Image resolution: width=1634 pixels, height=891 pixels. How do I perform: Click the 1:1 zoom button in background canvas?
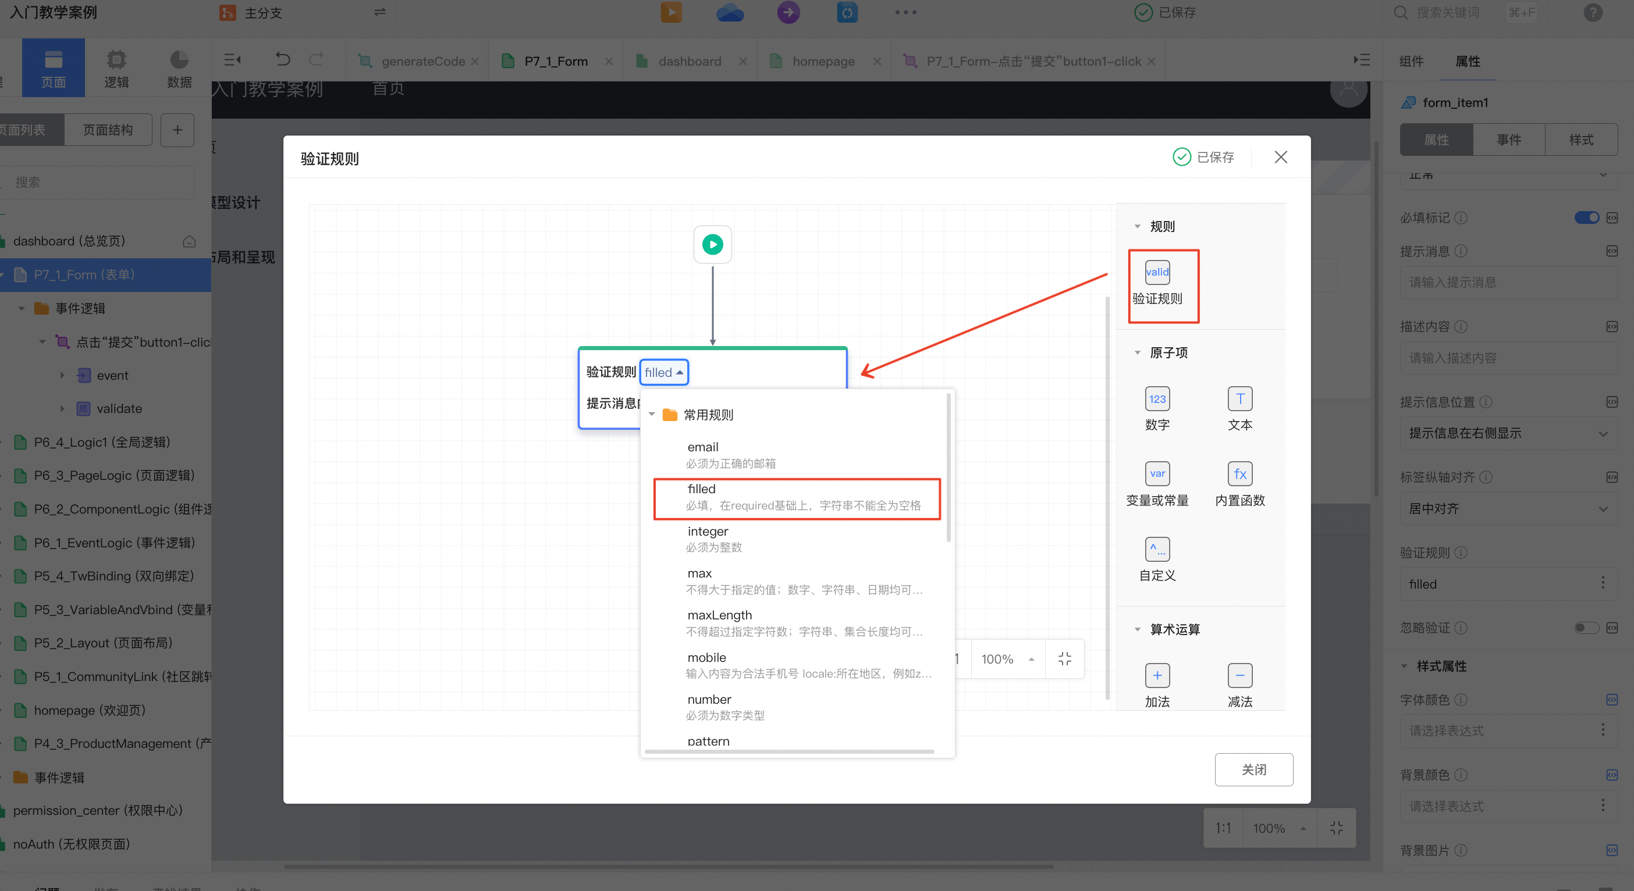[1223, 828]
